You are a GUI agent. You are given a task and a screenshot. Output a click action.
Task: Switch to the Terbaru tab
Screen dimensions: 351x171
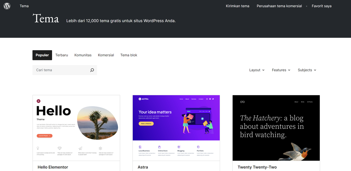[x=62, y=55]
